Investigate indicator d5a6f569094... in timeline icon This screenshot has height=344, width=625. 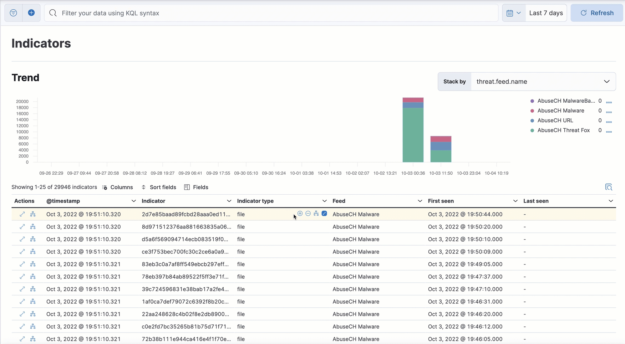pos(33,239)
